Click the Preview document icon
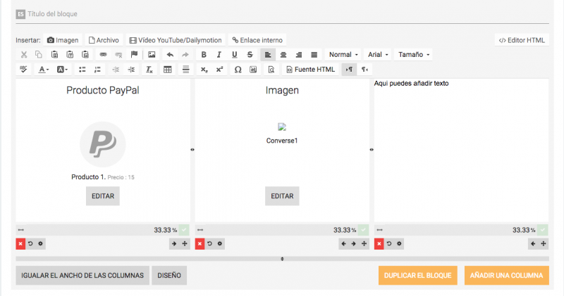 [x=271, y=70]
